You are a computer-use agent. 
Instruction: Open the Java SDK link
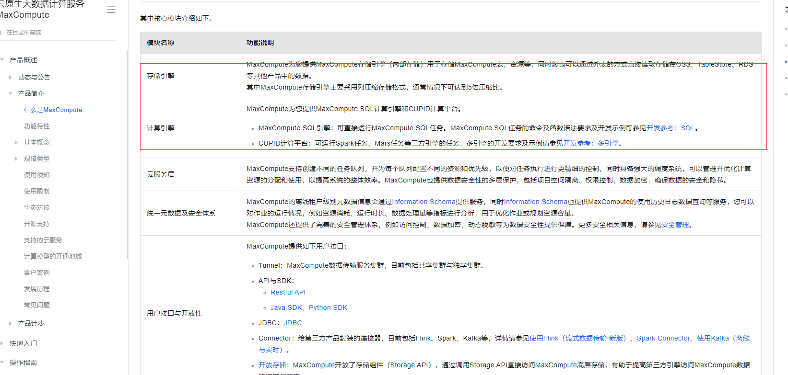click(x=286, y=307)
